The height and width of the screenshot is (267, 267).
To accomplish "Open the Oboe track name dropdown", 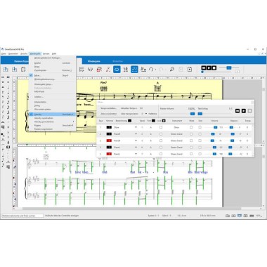I will (136, 127).
